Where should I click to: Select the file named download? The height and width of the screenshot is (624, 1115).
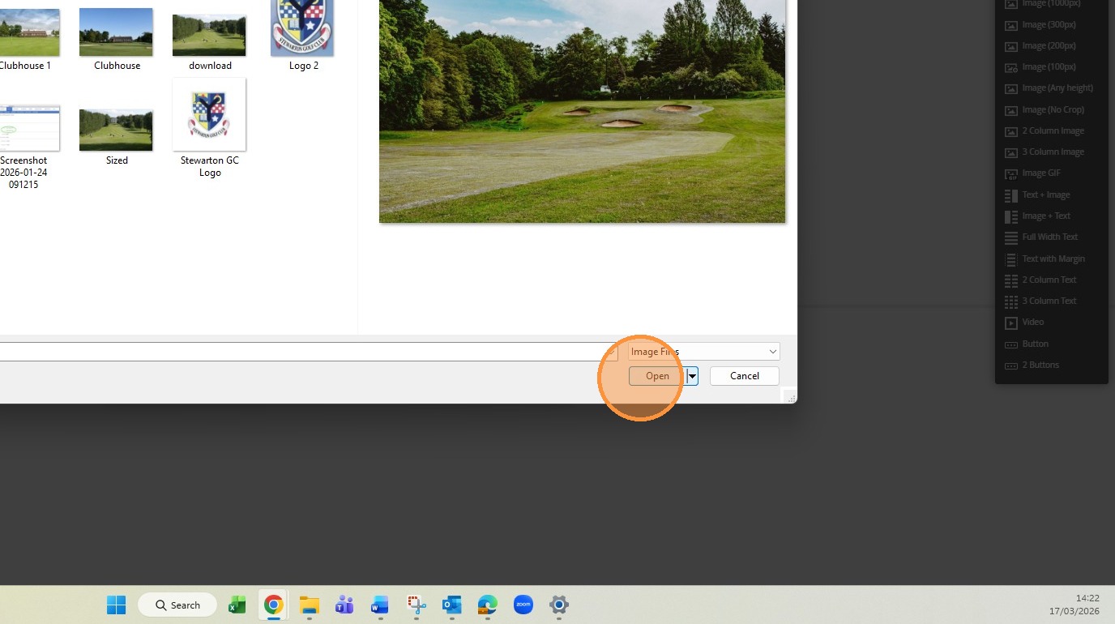[210, 42]
